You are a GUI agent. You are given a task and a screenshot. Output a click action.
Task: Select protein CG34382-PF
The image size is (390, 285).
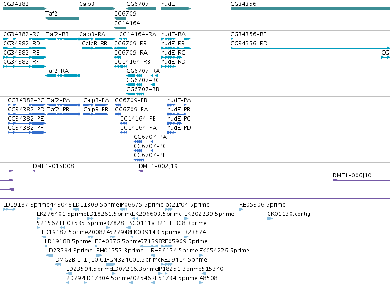point(27,132)
